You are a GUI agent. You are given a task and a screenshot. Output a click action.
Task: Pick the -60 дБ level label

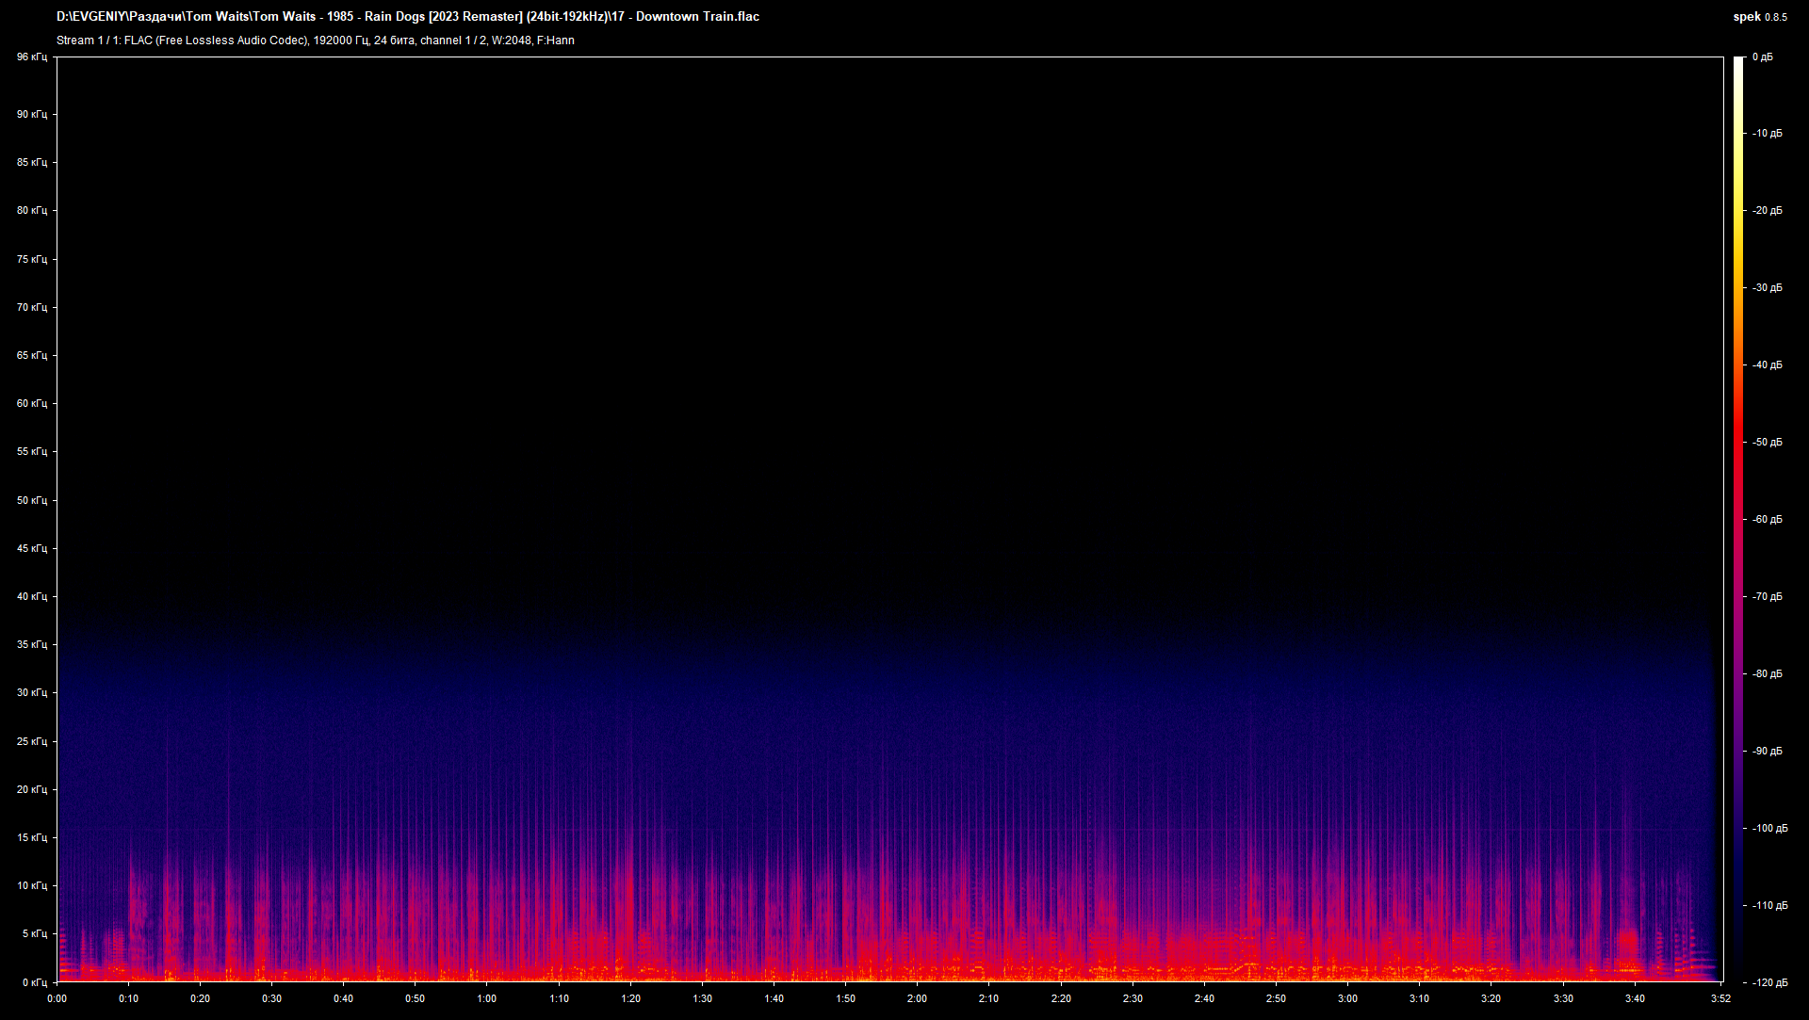1768,520
